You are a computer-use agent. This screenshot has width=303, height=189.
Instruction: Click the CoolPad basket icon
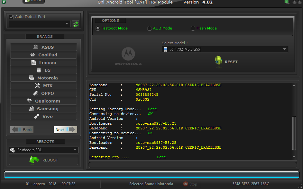tap(33, 55)
